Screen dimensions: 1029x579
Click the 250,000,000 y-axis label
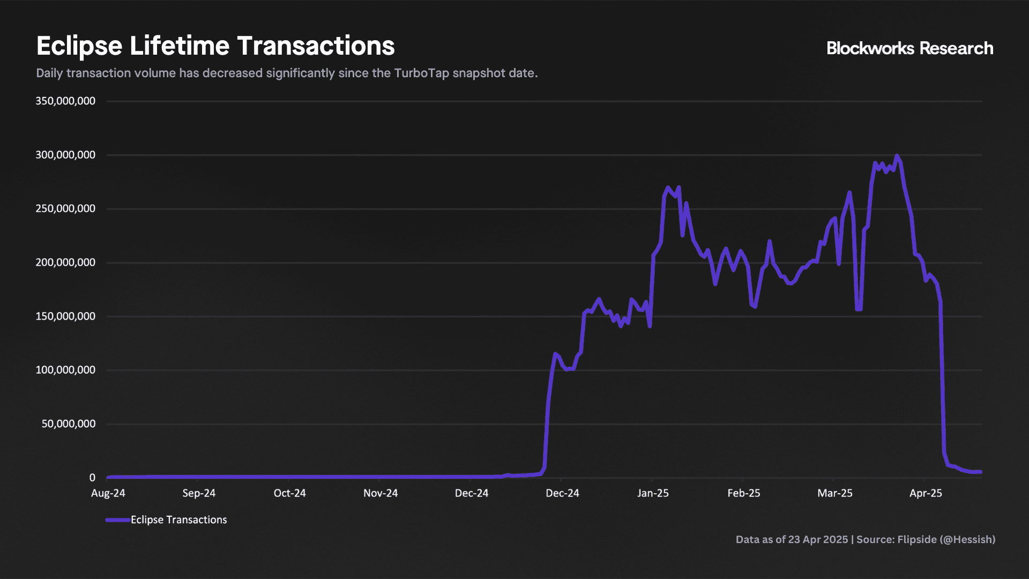click(65, 209)
